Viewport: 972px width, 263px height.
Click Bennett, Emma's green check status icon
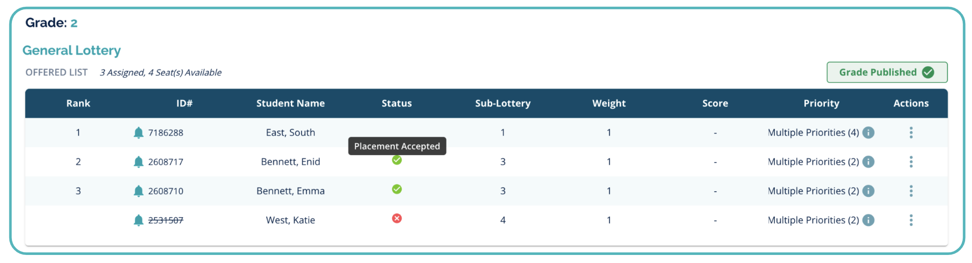click(x=397, y=189)
